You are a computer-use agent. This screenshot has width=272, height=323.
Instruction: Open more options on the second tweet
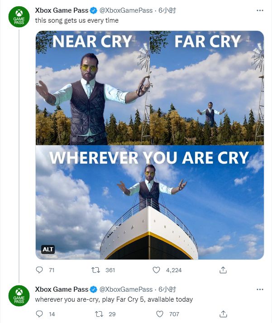tap(259, 289)
